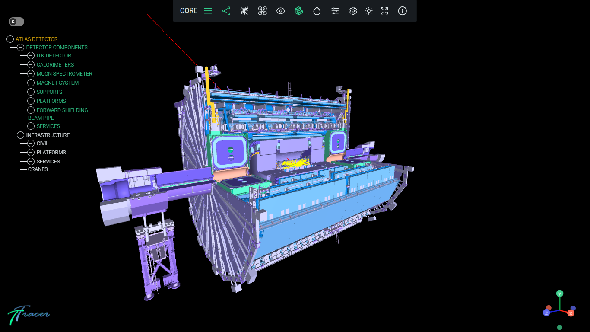This screenshot has height=332, width=590.
Task: Click the fullscreen expand arrows icon
Action: [384, 11]
